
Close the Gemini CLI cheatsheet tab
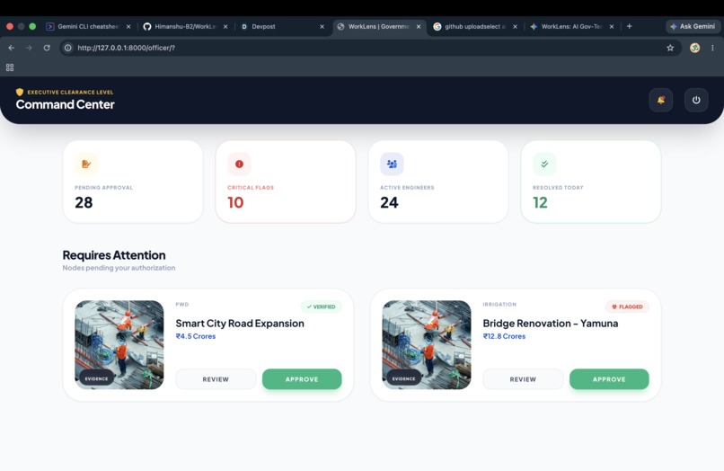point(128,27)
